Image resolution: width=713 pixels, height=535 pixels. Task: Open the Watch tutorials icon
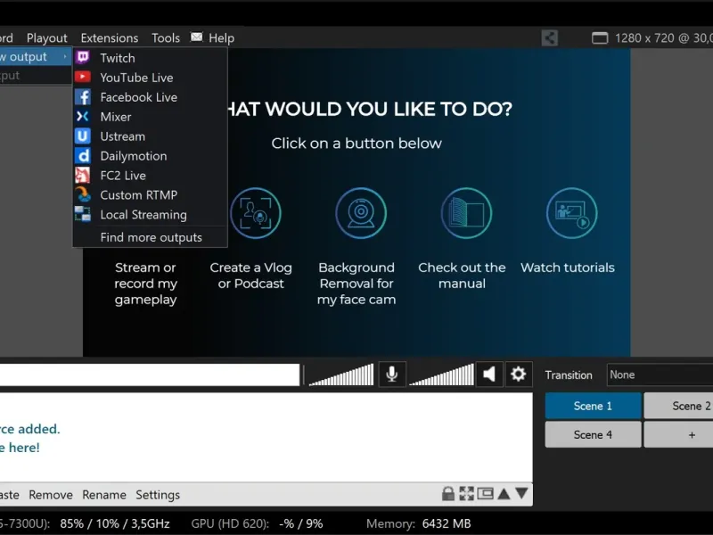tap(571, 213)
